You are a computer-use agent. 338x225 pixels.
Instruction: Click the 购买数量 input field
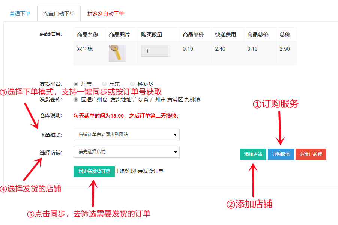click(x=156, y=51)
